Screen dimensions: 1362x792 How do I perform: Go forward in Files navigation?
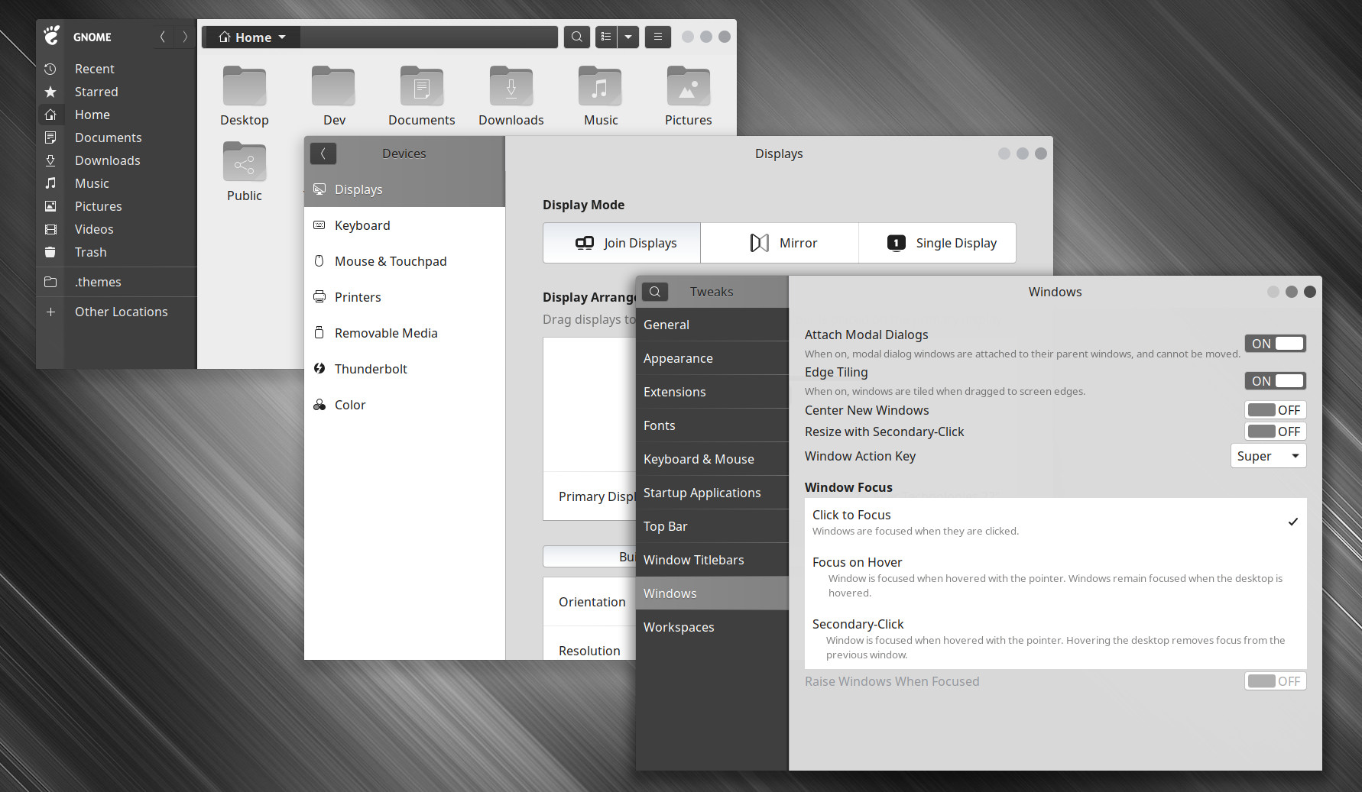184,37
